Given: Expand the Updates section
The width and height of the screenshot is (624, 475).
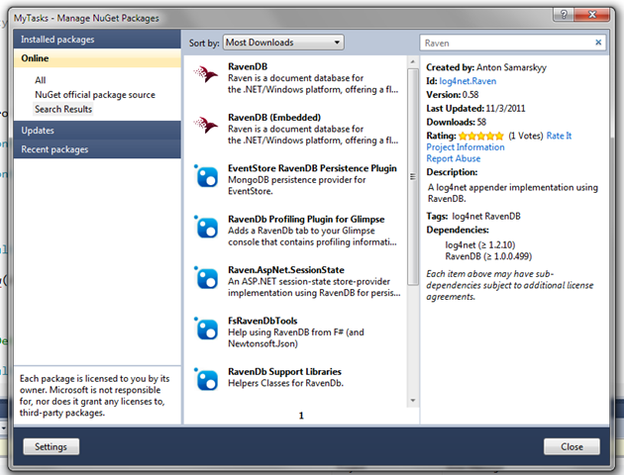Looking at the screenshot, I should click(97, 131).
